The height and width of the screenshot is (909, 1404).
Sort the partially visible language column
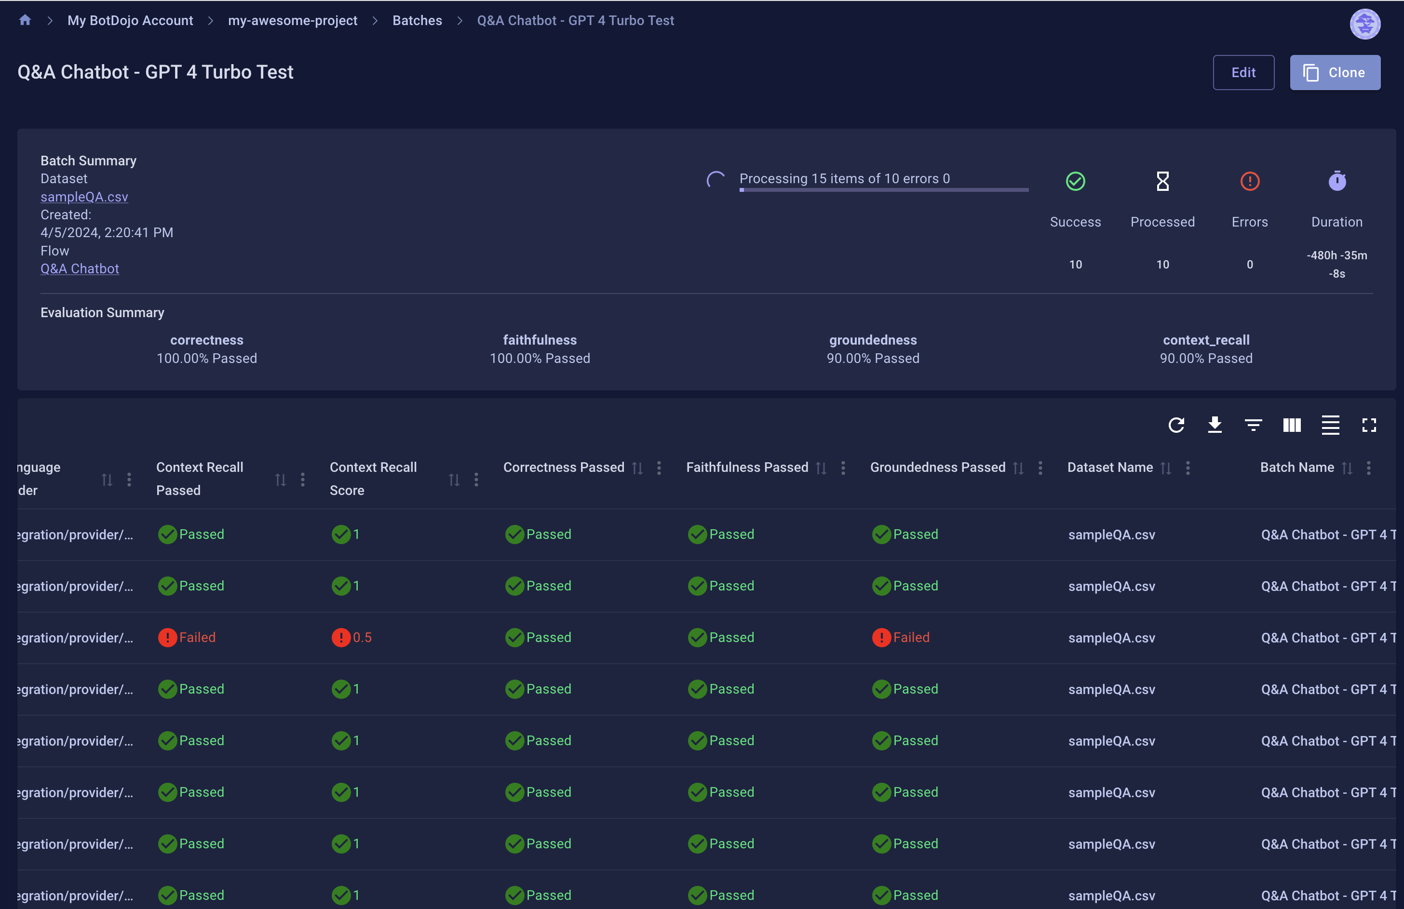[107, 480]
